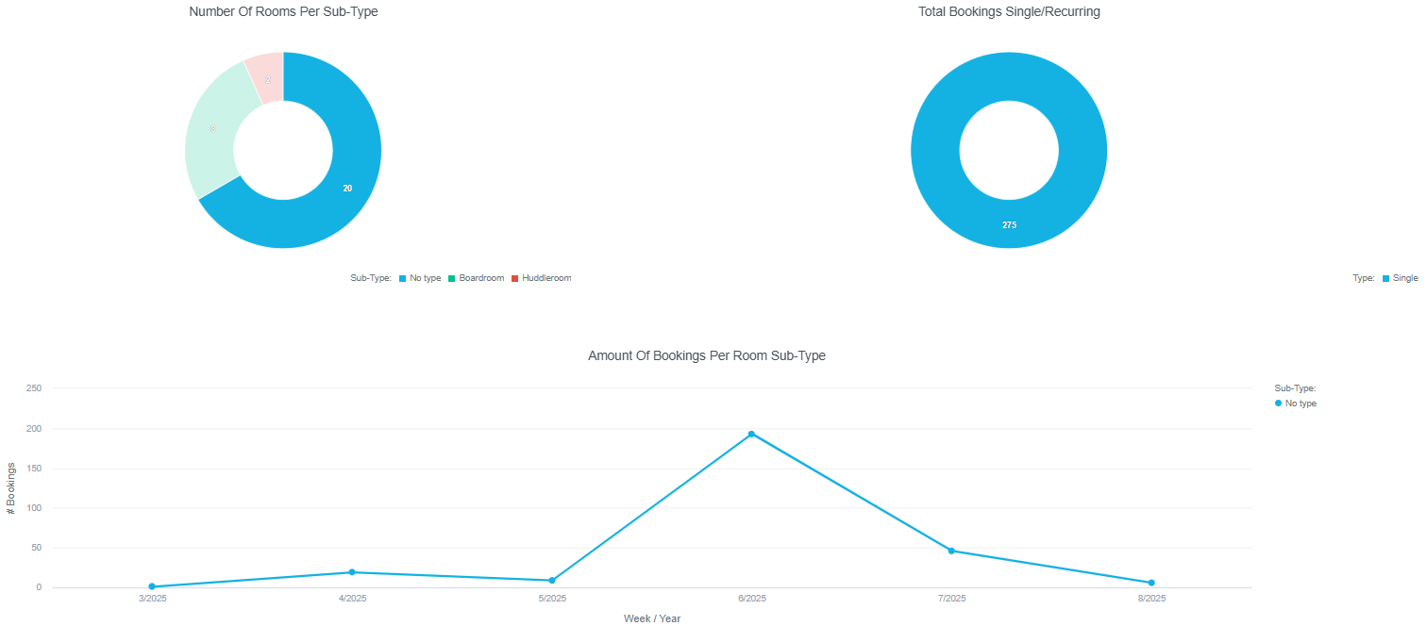This screenshot has height=626, width=1427.
Task: Toggle the Single legend entry
Action: [x=1400, y=278]
